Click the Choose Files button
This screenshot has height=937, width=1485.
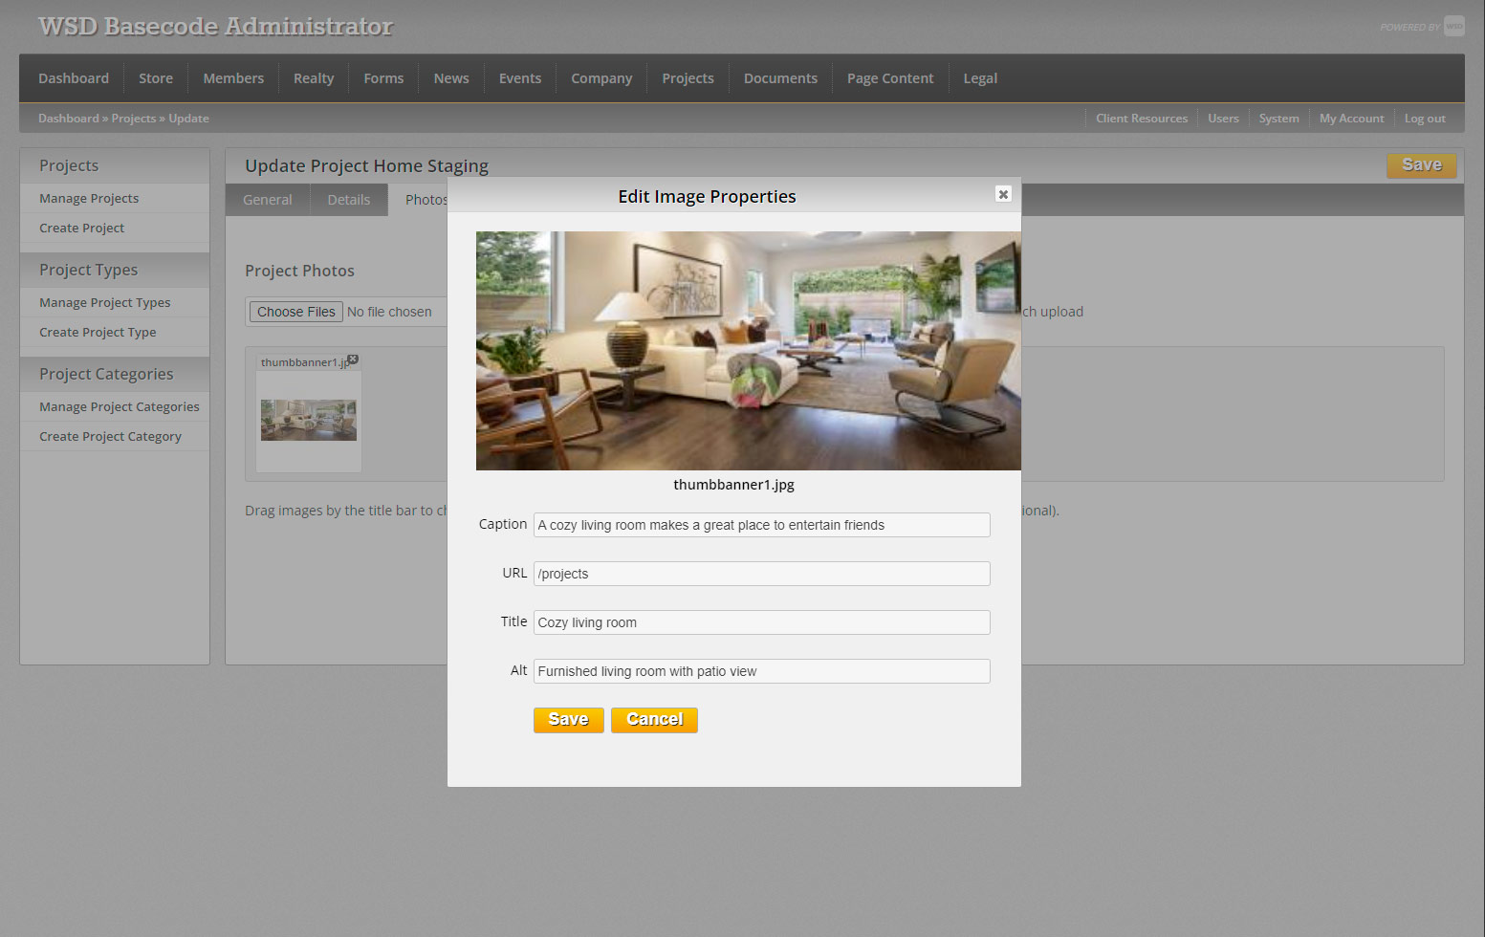click(x=296, y=312)
